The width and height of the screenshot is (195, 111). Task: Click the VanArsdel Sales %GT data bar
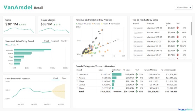(x=117, y=74)
